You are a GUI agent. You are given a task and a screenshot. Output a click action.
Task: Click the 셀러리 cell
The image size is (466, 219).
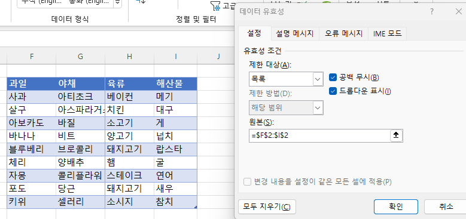(81, 202)
